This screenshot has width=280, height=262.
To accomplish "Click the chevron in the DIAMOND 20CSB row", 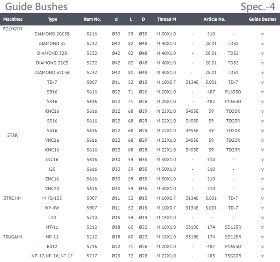I will 262,34.
